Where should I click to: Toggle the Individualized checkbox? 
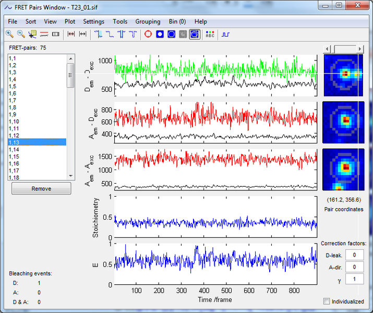click(x=327, y=301)
